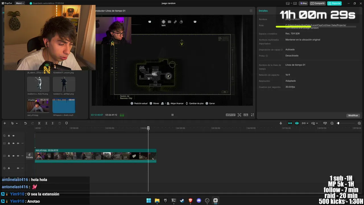Start voice recording with the microphone icon

(281, 123)
